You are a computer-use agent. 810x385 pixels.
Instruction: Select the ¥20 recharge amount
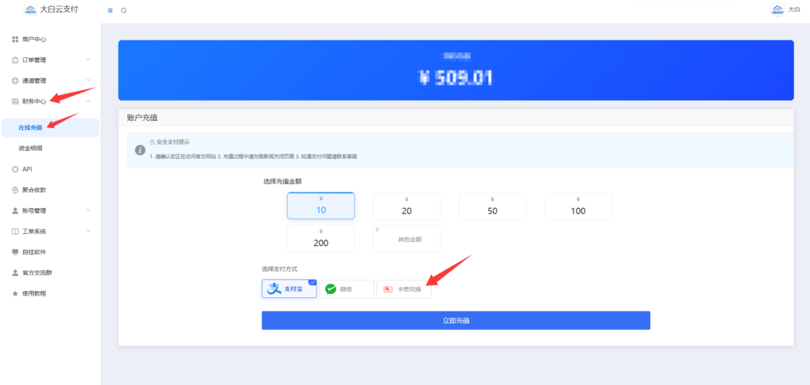coord(407,206)
